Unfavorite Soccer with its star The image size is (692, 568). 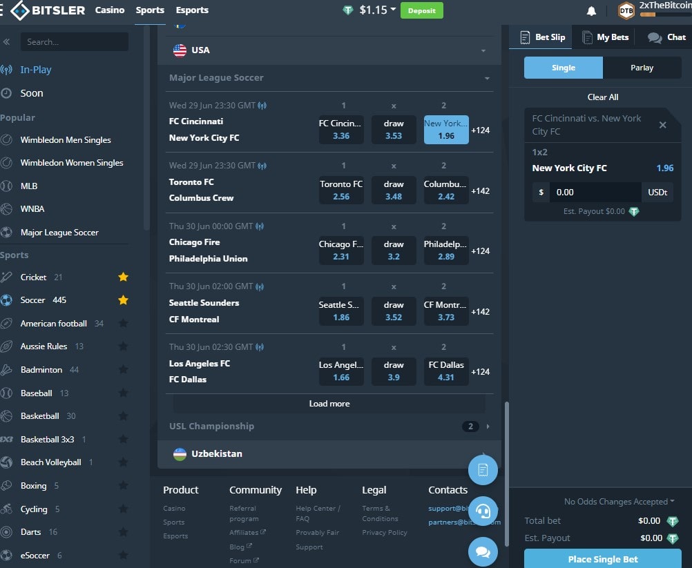pyautogui.click(x=123, y=300)
